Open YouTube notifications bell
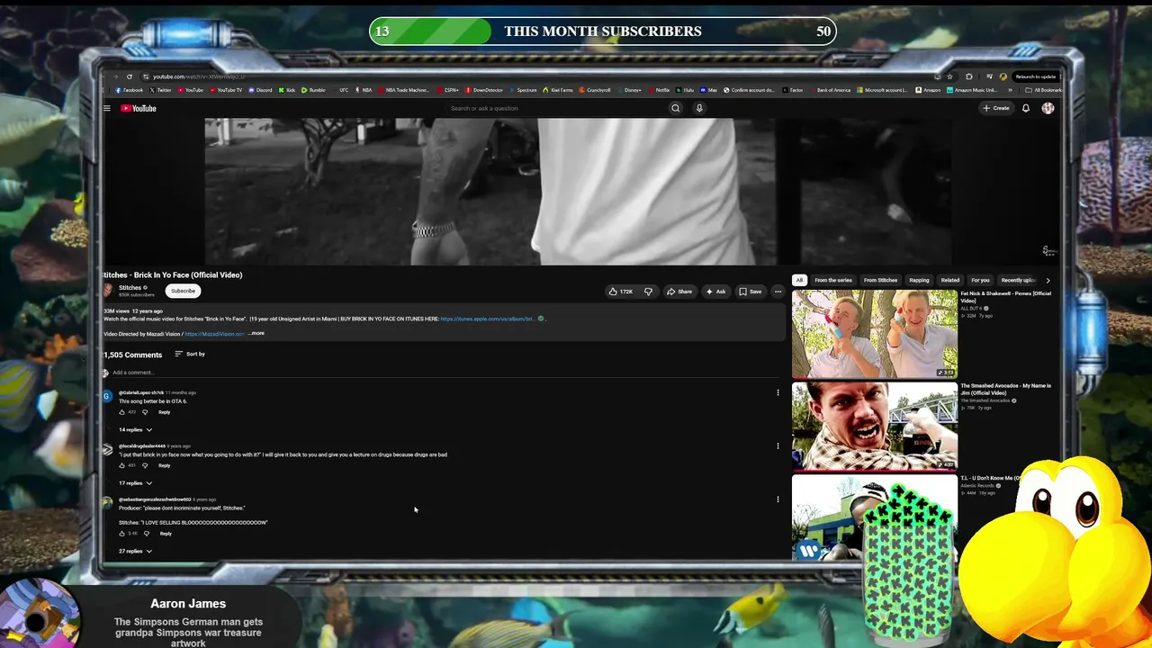Viewport: 1152px width, 648px height. (x=1026, y=108)
